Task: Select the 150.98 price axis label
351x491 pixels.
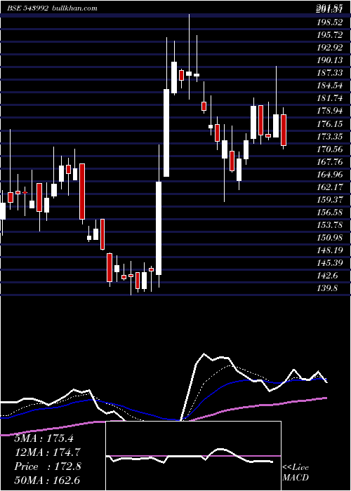Action: click(x=330, y=238)
